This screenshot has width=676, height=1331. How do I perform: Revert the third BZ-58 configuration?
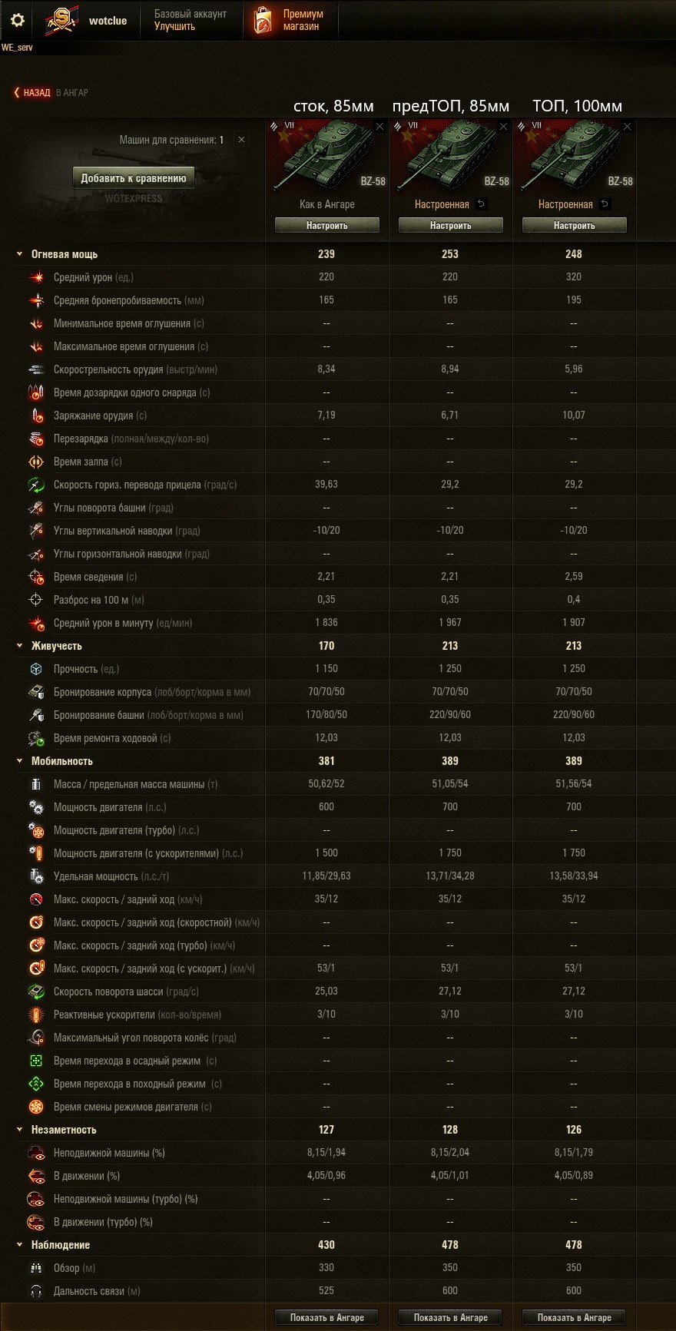coord(605,204)
